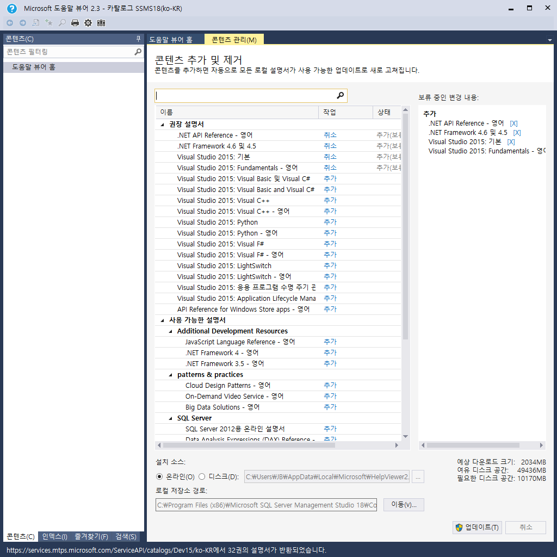Click the show topic in contents icon
The width and height of the screenshot is (557, 557).
coord(36,23)
